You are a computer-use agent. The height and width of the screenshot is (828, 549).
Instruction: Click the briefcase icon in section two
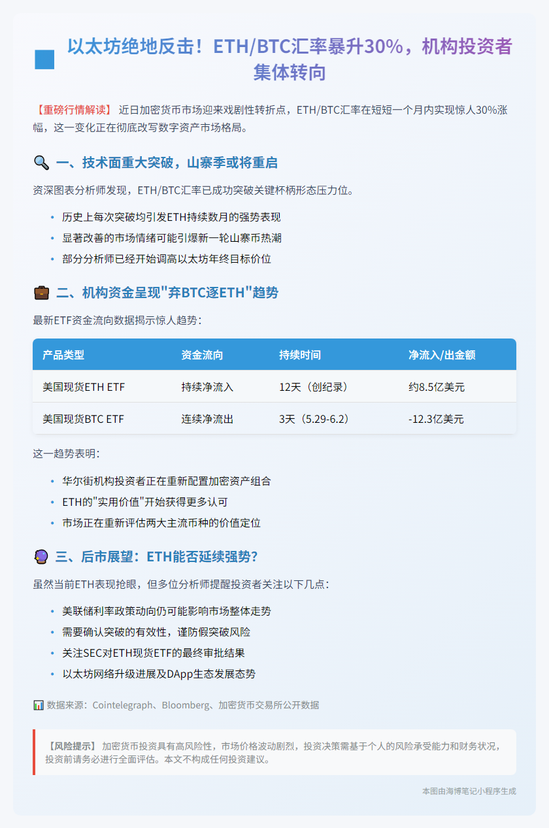point(41,293)
